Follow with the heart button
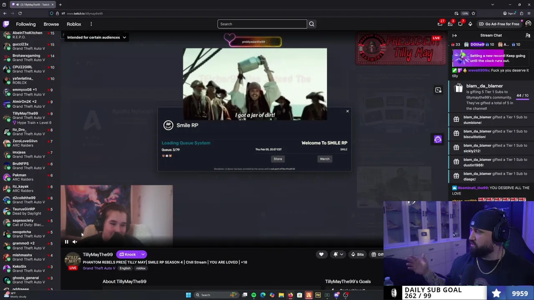This screenshot has width=534, height=300. 321,255
